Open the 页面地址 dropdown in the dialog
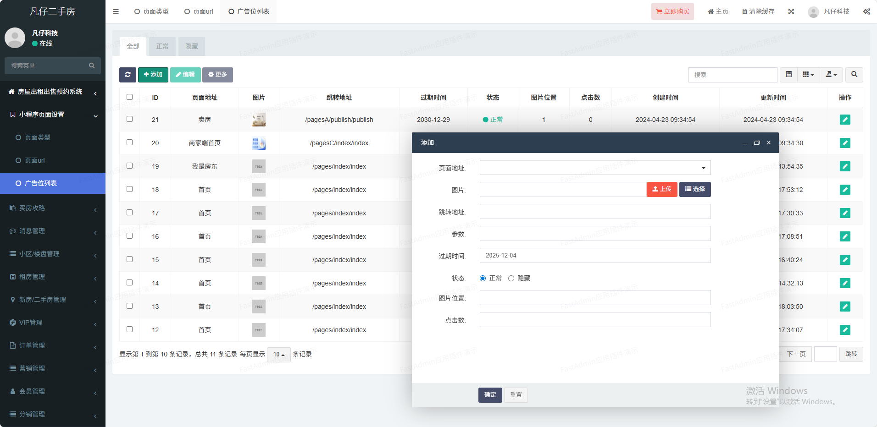This screenshot has height=427, width=877. (x=595, y=168)
